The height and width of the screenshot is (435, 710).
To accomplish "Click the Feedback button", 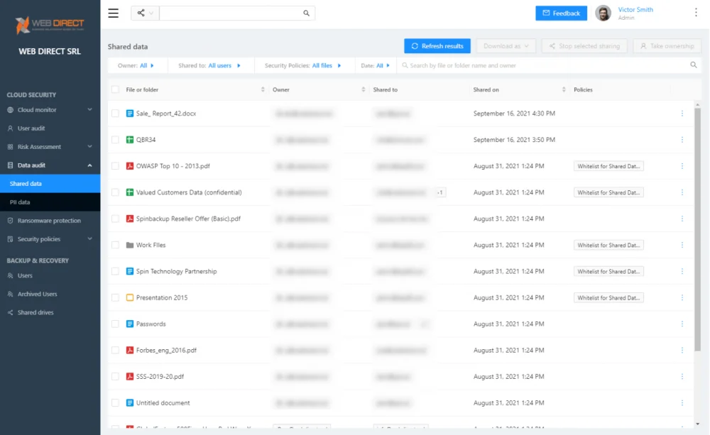I will [561, 13].
